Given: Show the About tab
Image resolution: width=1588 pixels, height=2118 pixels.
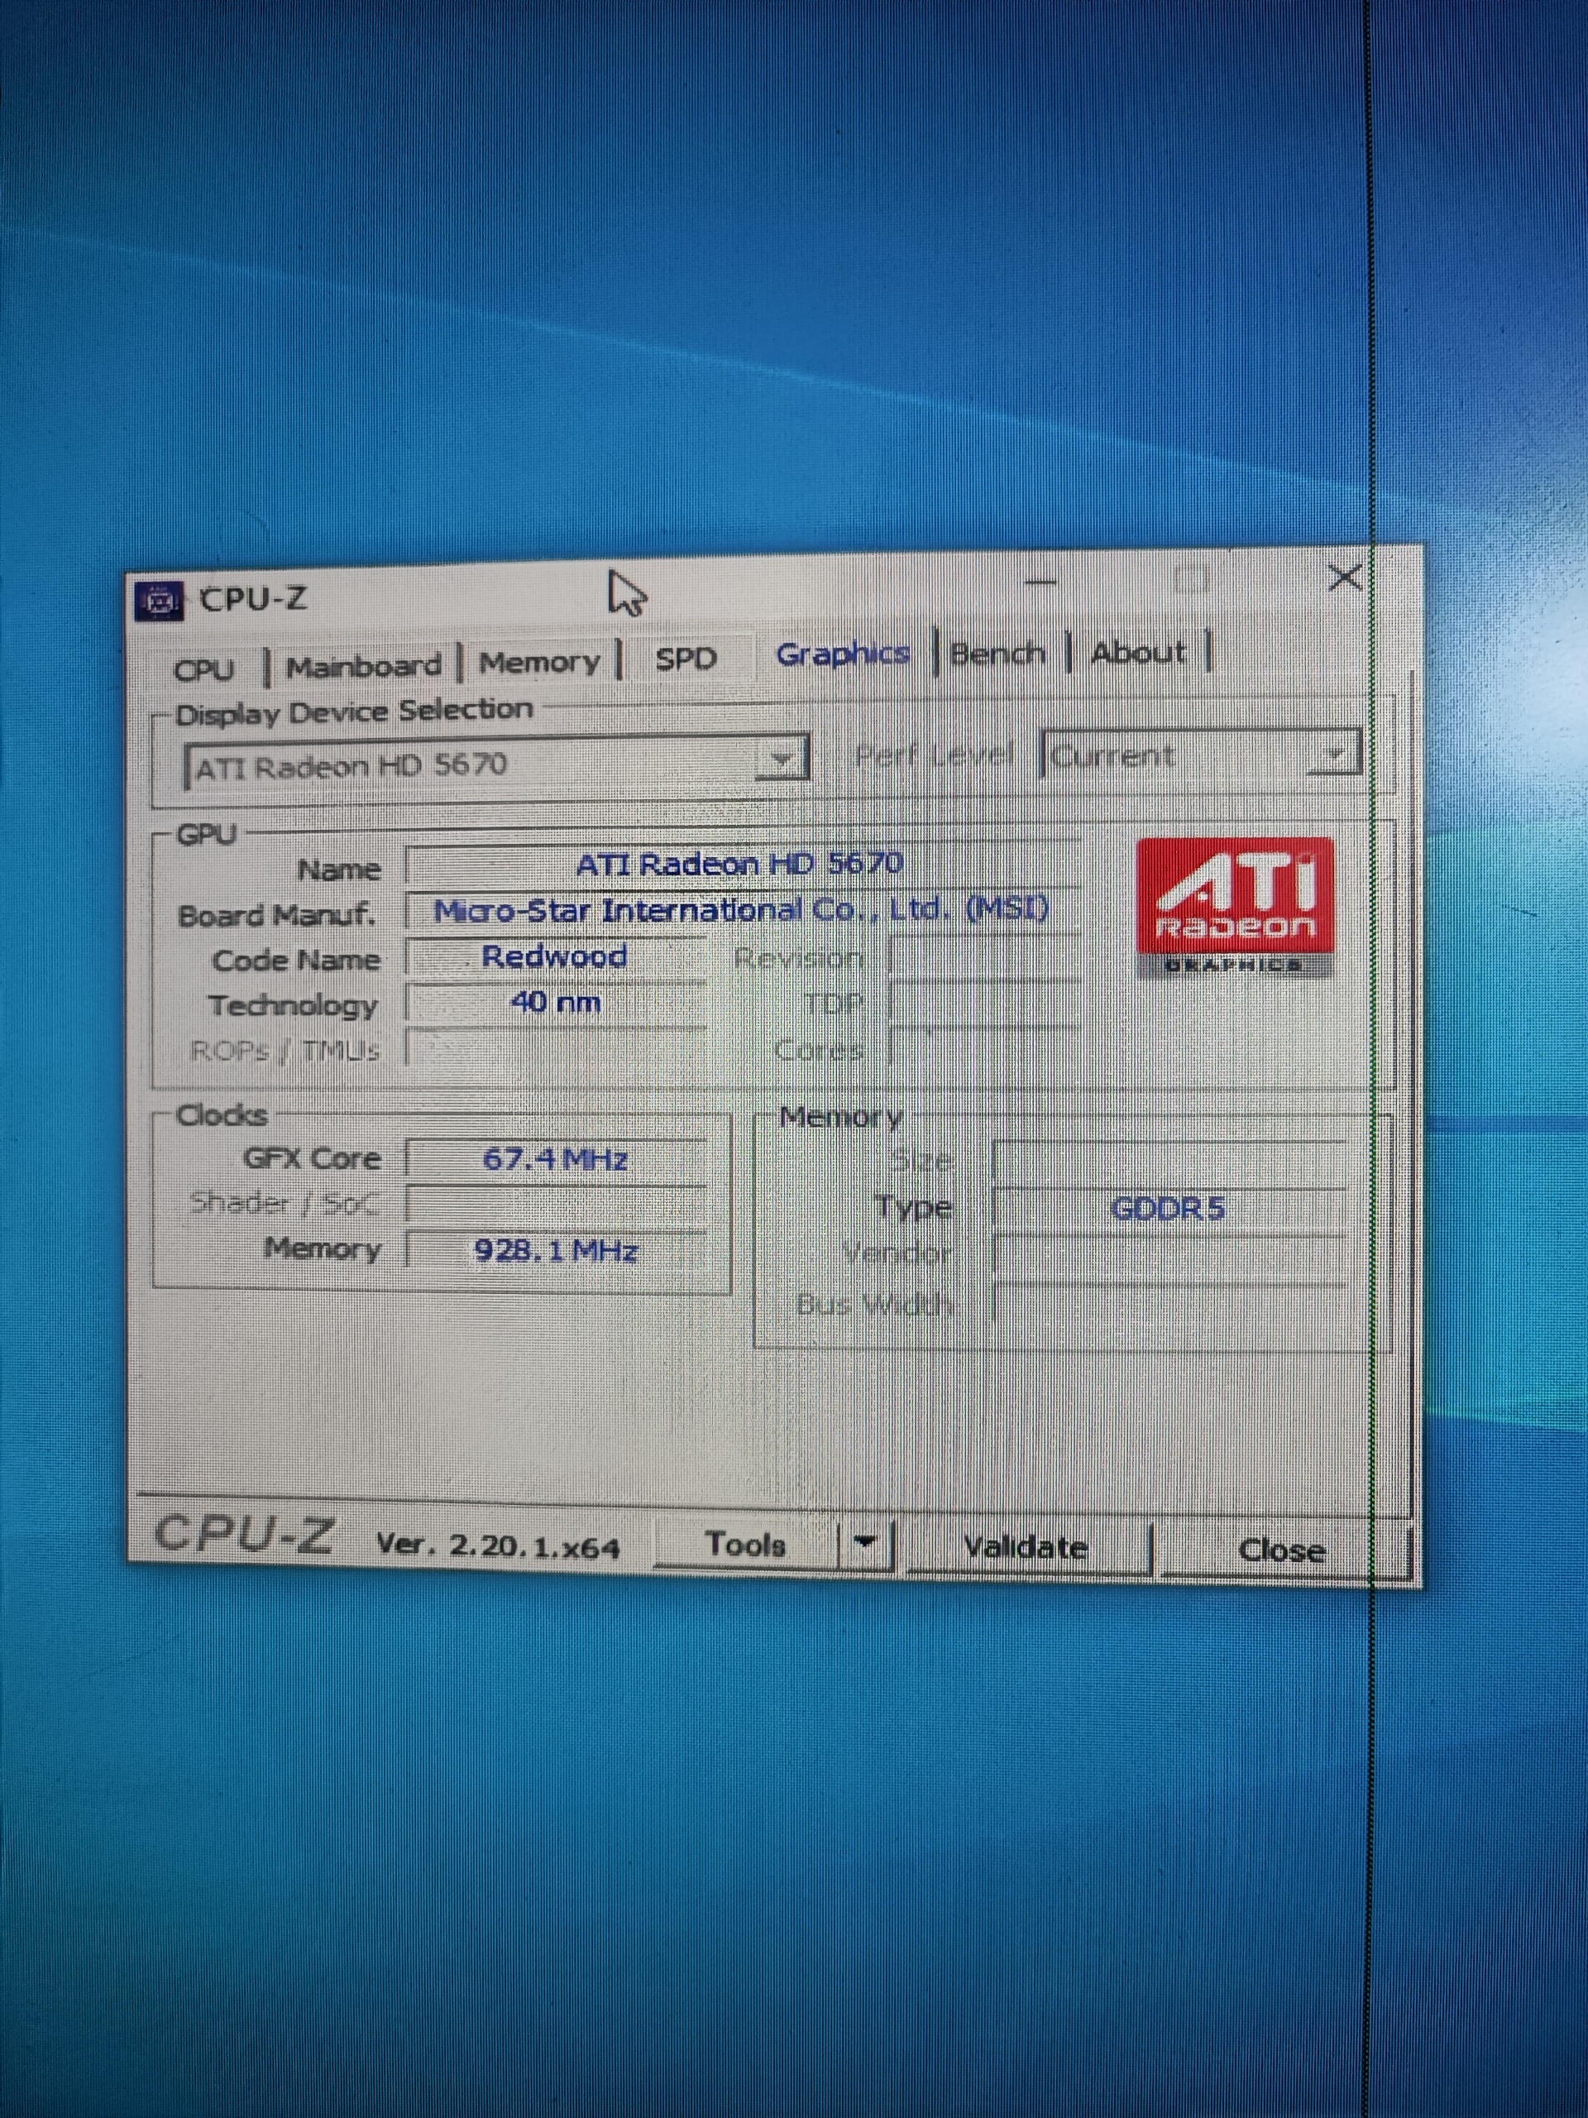Looking at the screenshot, I should tap(1138, 652).
